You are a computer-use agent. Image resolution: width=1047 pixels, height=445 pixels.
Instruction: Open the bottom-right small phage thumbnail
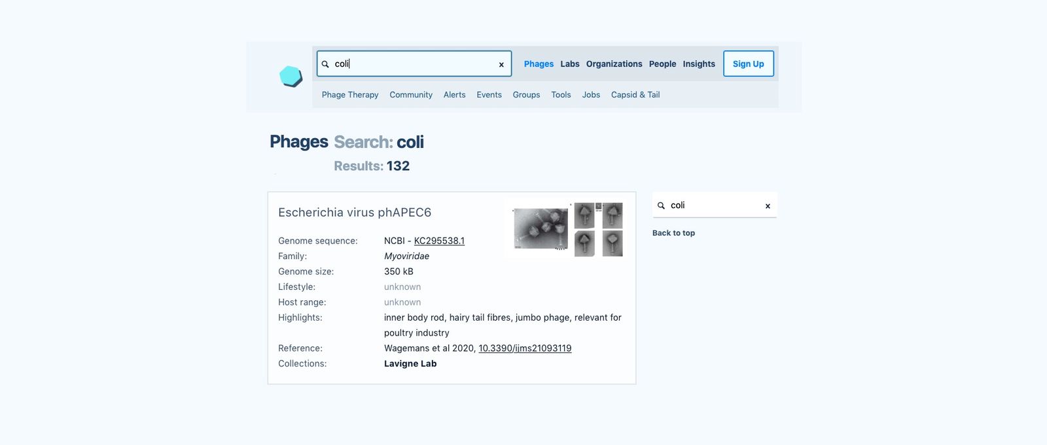612,243
